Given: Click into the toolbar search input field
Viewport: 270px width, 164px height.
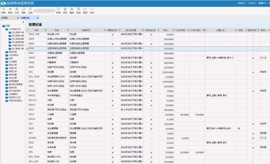Looking at the screenshot, I should coord(45,11).
